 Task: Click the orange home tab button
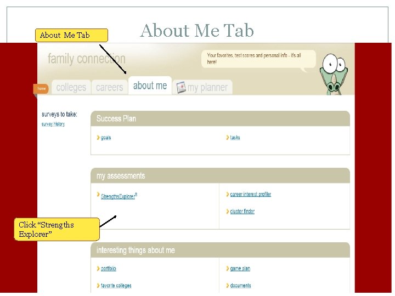pyautogui.click(x=41, y=89)
